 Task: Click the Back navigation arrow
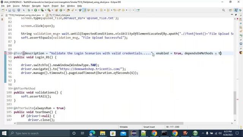point(123,10)
